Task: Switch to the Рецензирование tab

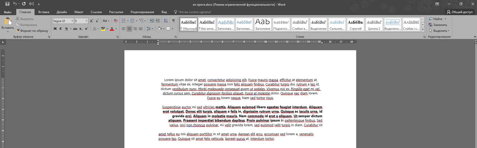Action: [x=142, y=12]
